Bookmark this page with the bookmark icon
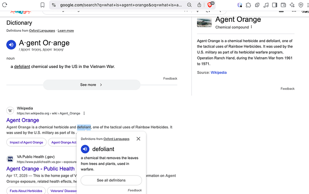This screenshot has width=309, height=194. pyautogui.click(x=43, y=5)
